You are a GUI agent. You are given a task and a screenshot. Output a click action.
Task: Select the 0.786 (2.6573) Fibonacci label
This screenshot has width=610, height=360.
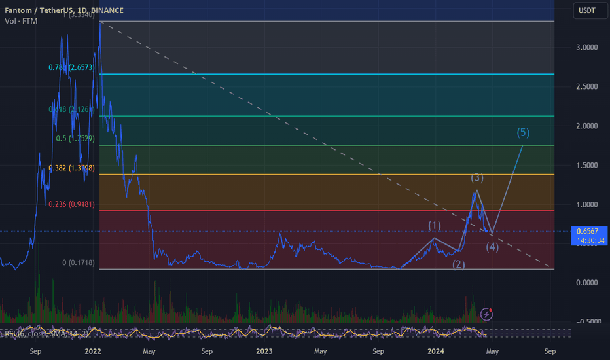coord(71,67)
